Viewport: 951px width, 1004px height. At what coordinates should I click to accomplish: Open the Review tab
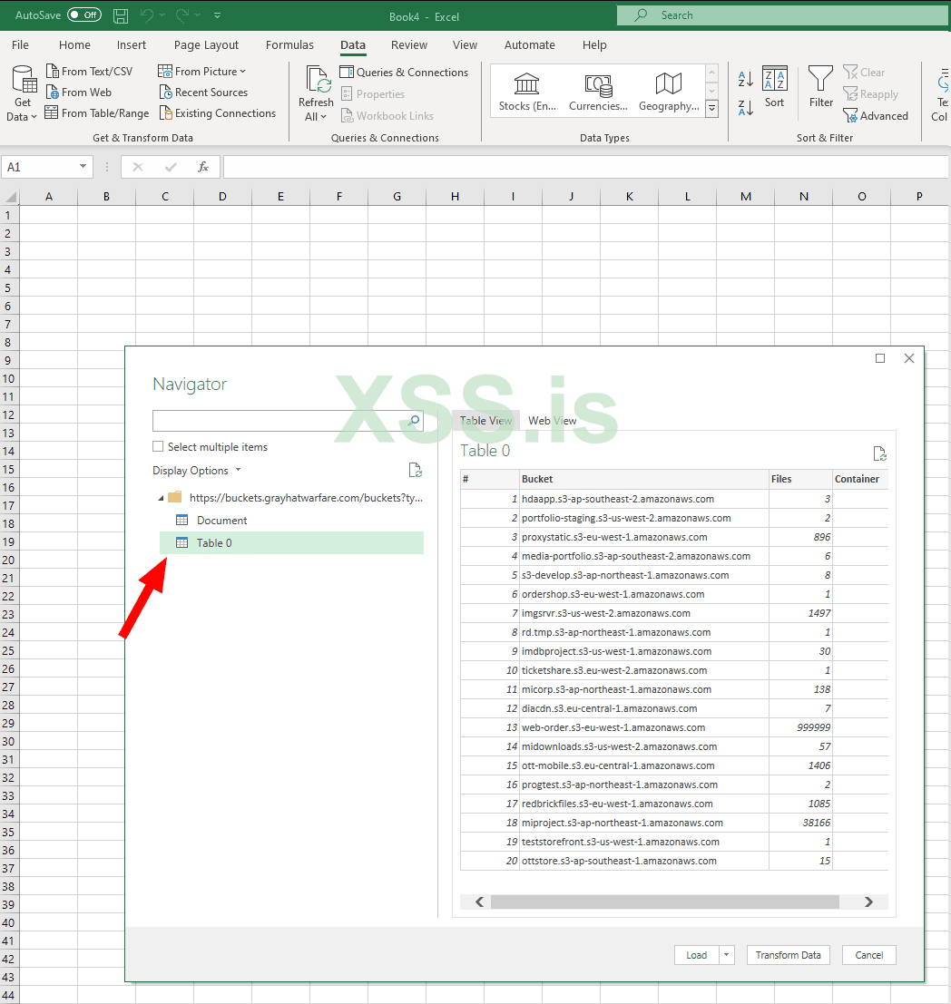pyautogui.click(x=409, y=44)
